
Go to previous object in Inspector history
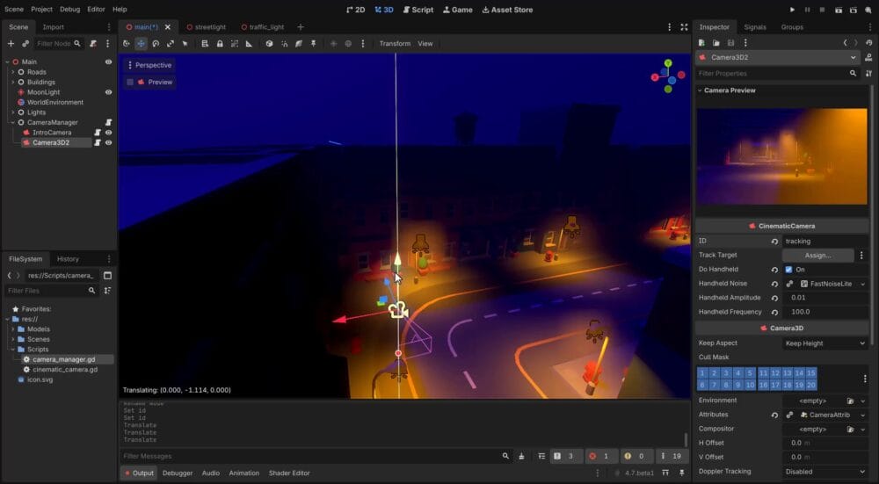coord(845,42)
